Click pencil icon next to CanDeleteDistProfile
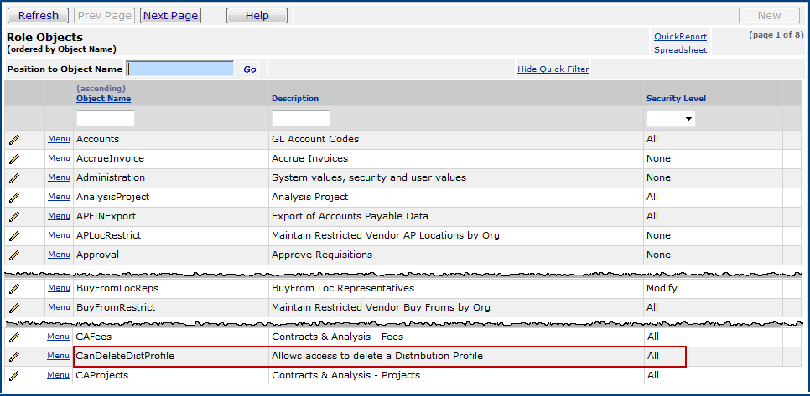 click(14, 357)
